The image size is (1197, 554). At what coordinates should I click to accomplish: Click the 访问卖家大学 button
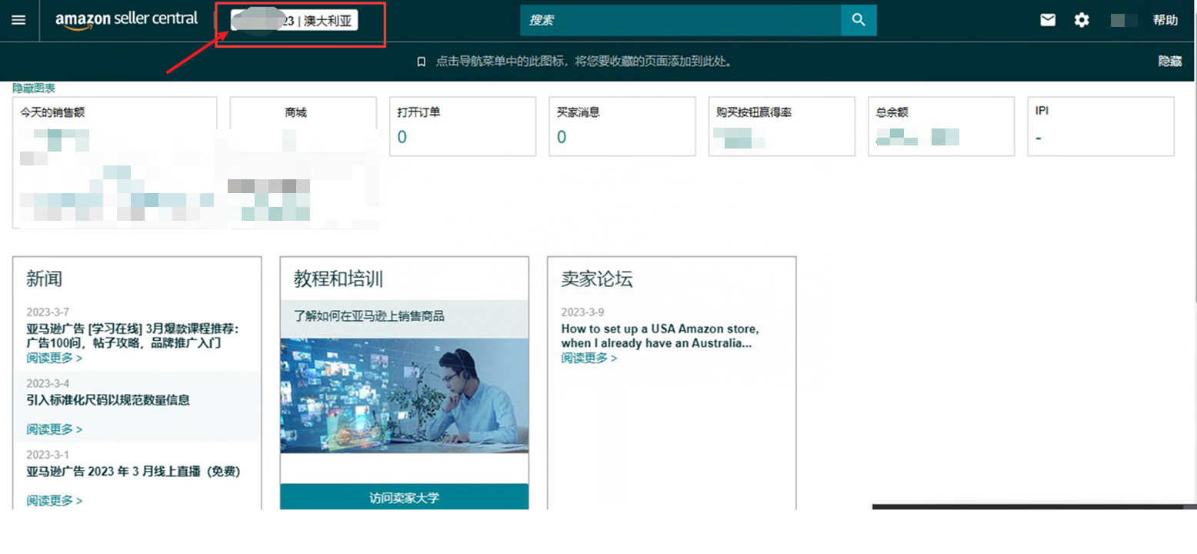point(405,497)
